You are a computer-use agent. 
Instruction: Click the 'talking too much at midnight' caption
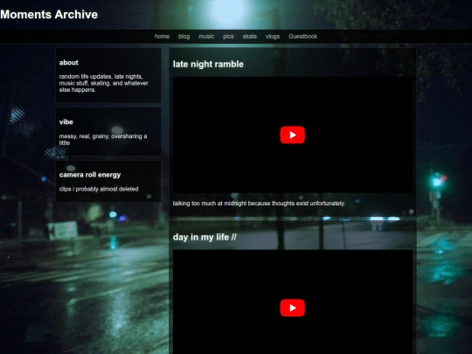pyautogui.click(x=259, y=204)
